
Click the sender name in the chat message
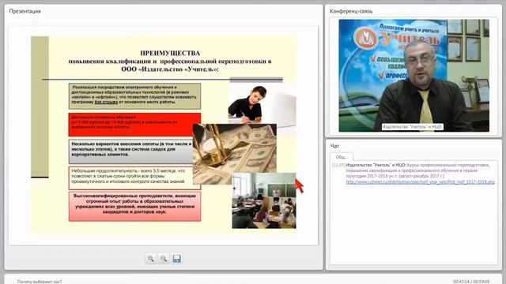tap(376, 165)
